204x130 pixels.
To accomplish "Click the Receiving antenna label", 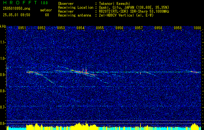I will point(75,15).
